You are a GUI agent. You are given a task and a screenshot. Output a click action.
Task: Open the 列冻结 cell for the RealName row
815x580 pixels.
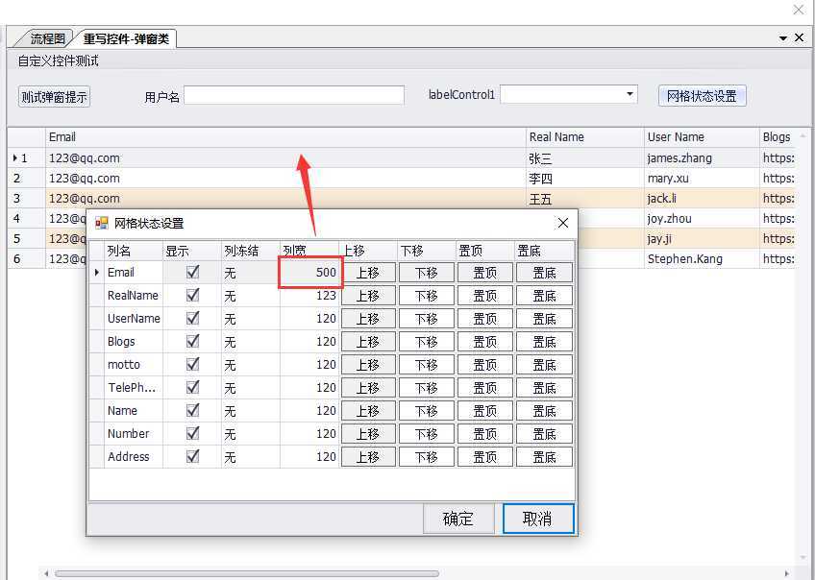click(x=251, y=296)
